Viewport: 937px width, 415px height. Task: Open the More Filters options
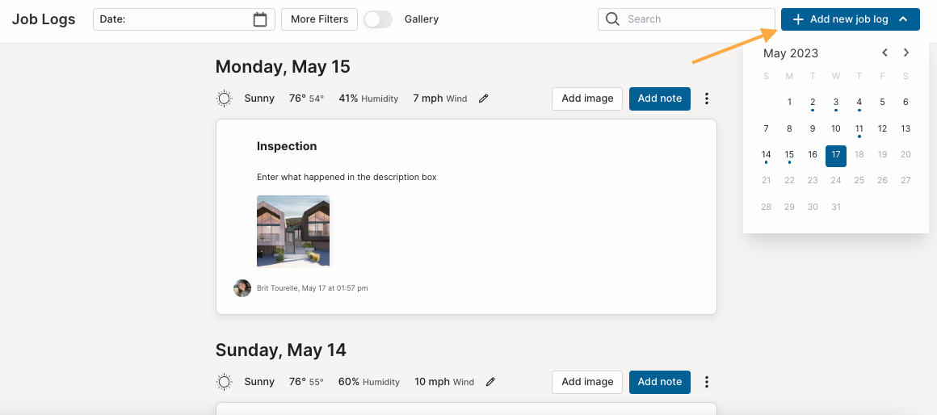coord(319,19)
